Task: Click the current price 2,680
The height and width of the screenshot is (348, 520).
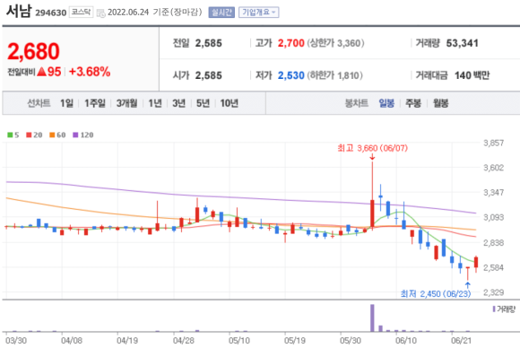Action: (x=33, y=51)
